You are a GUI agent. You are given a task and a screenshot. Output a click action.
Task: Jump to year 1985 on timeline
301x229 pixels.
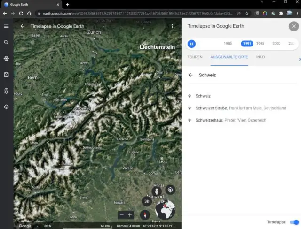point(228,44)
